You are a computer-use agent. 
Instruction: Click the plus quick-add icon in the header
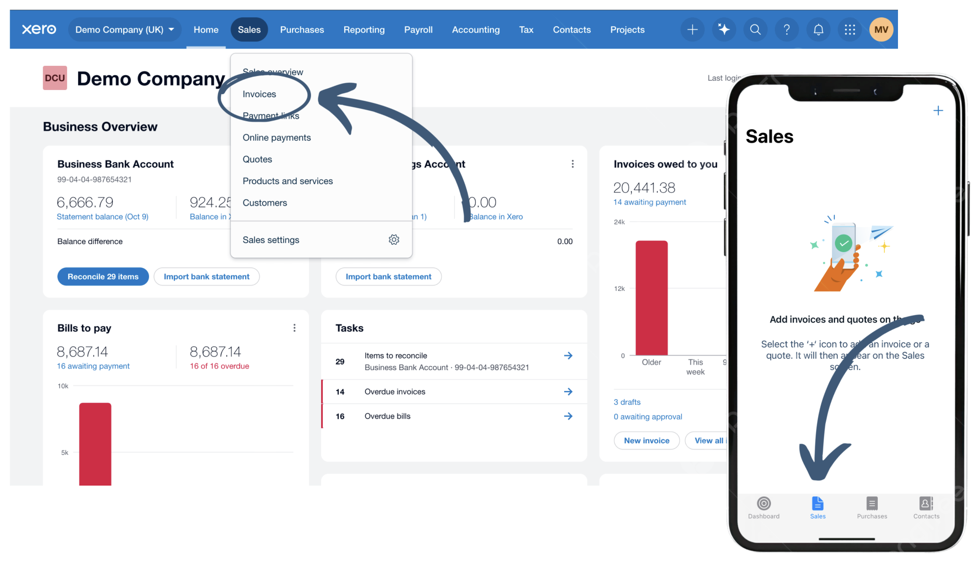(692, 30)
